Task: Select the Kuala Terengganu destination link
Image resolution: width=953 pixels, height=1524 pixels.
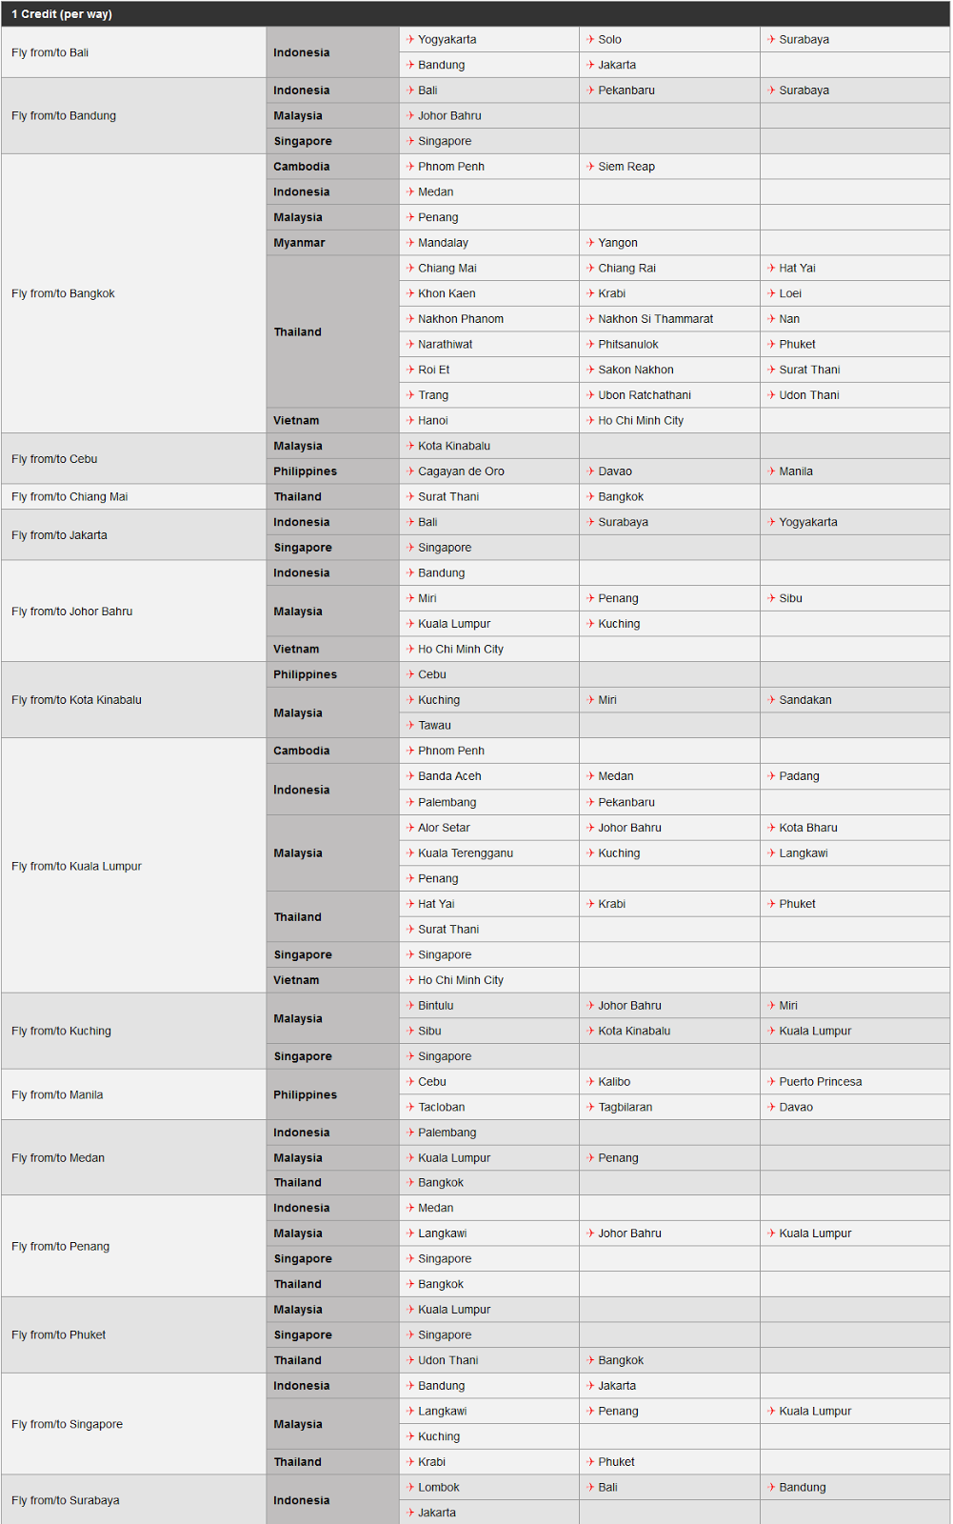Action: click(x=465, y=853)
